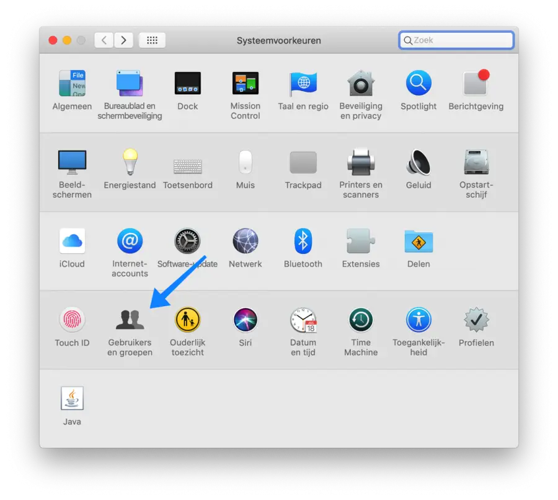558x500 pixels.
Task: Open Gebruikers en groepen pane
Action: pos(130,320)
